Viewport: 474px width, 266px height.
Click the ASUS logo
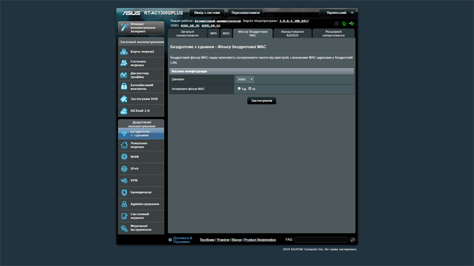131,13
